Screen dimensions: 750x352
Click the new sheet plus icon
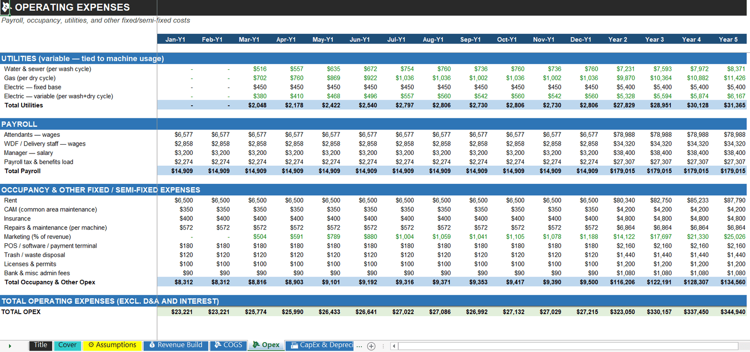(x=371, y=346)
